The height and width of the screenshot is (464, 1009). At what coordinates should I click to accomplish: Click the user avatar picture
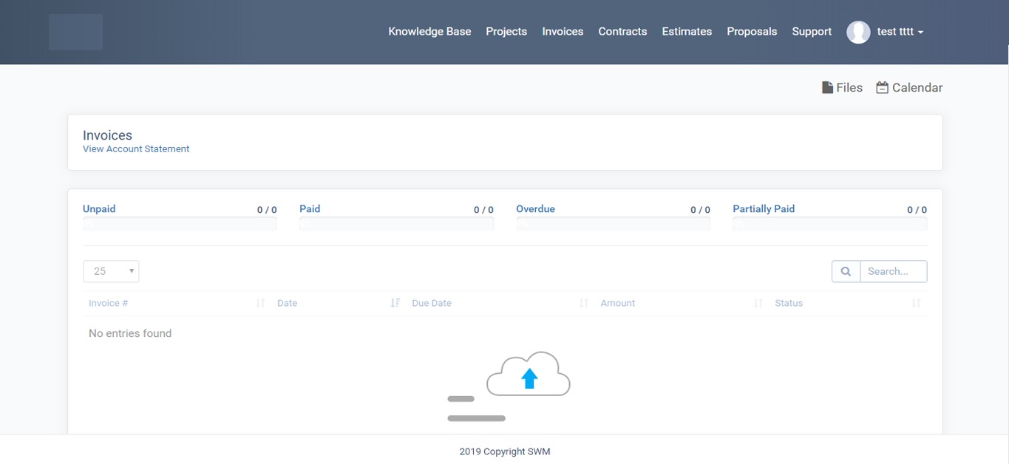[858, 32]
